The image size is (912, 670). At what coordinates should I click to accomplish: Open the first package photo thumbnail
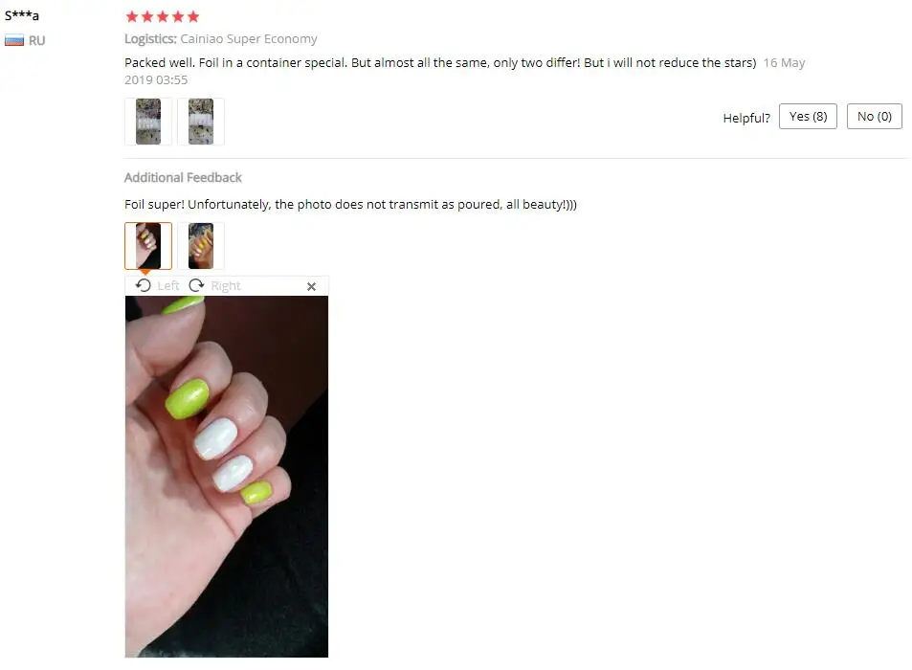(x=148, y=122)
